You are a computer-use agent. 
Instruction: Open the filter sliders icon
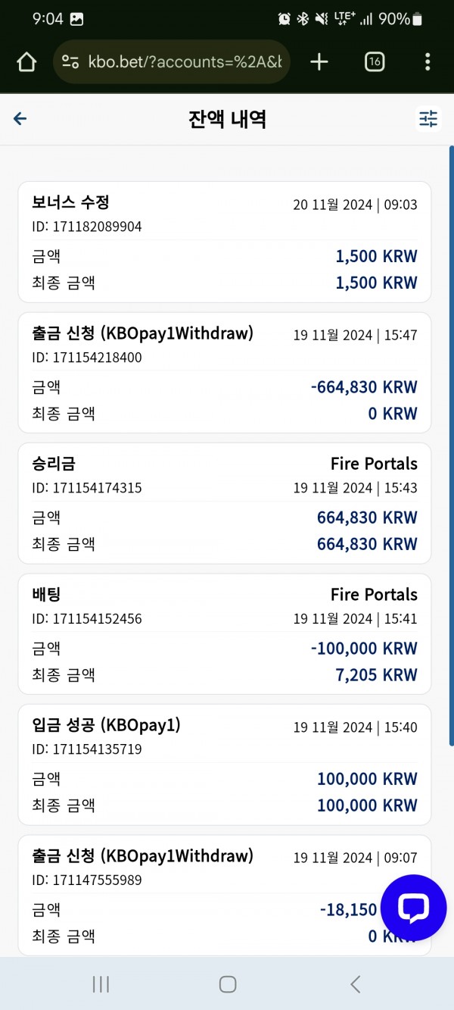tap(428, 119)
